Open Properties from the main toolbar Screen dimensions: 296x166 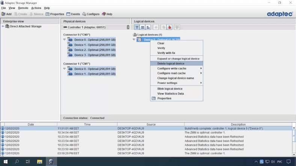(x=55, y=14)
